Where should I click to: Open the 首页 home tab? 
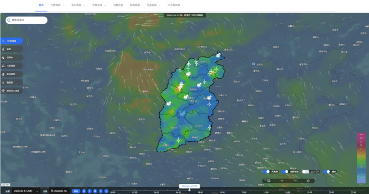coord(41,5)
